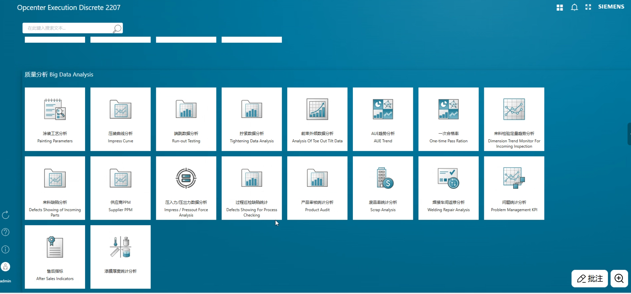Toggle fullscreen mode icon
This screenshot has height=294, width=631.
[x=588, y=7]
